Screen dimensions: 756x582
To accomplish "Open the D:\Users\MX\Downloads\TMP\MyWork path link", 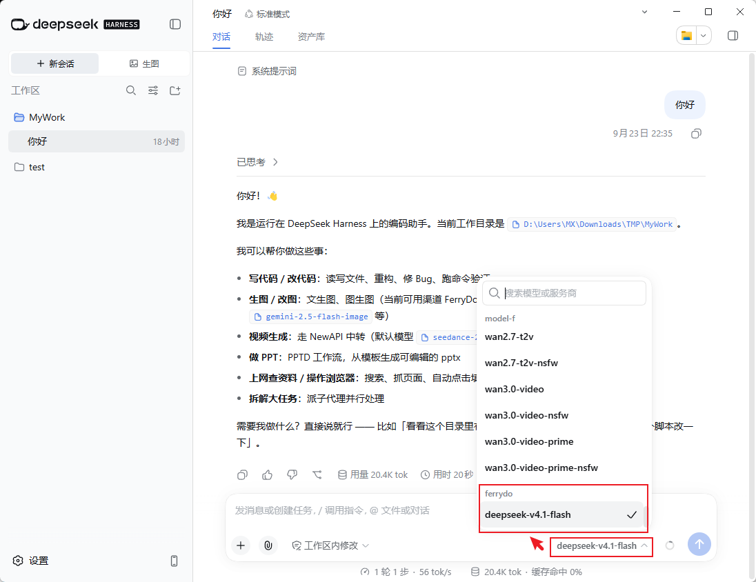I will click(592, 224).
